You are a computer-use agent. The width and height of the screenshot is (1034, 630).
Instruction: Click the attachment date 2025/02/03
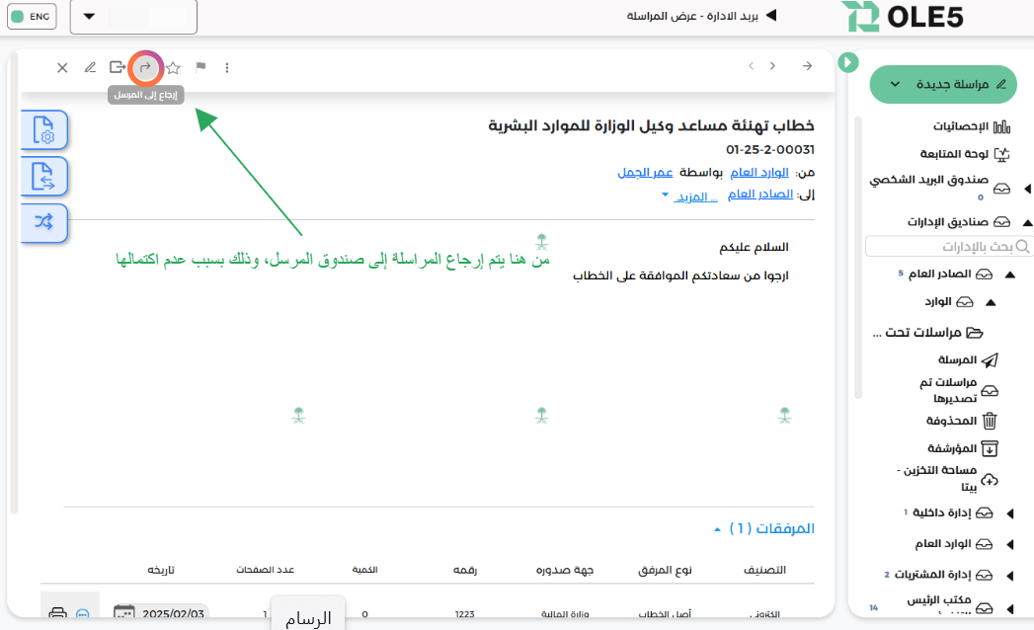pos(173,613)
